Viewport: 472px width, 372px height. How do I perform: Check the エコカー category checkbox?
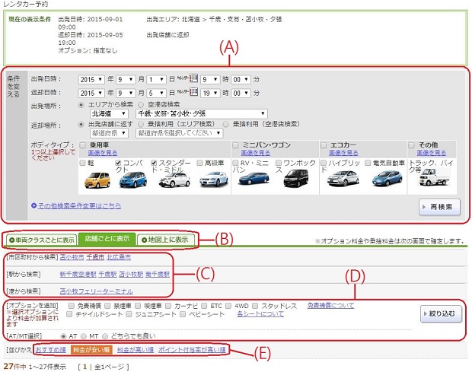pyautogui.click(x=324, y=145)
